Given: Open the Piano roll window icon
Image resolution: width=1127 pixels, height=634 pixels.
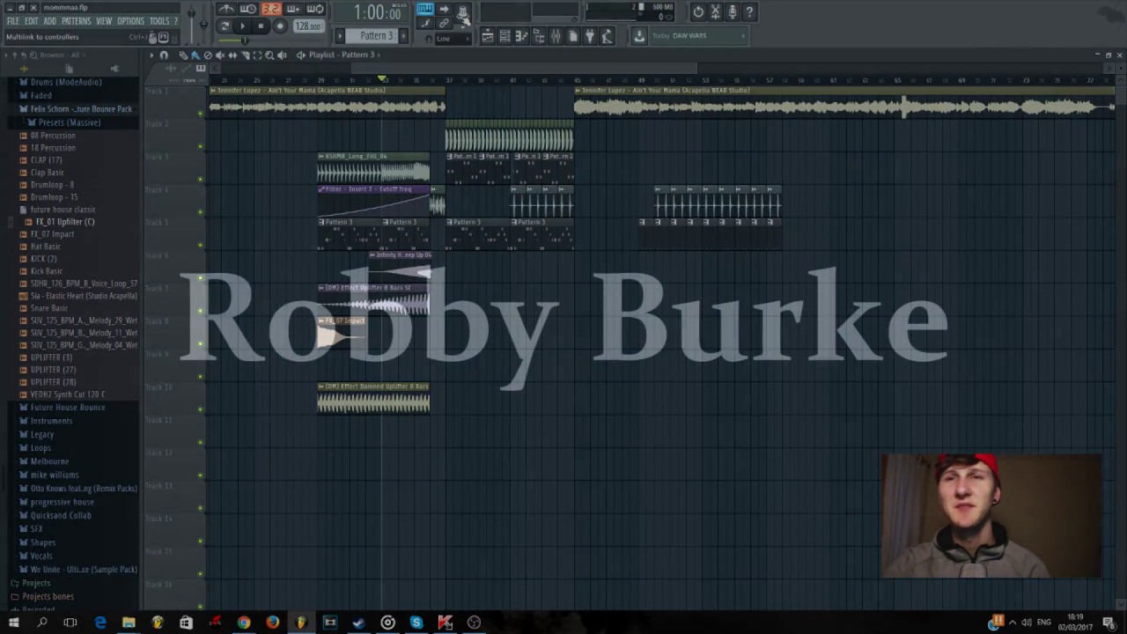Looking at the screenshot, I should pos(521,36).
